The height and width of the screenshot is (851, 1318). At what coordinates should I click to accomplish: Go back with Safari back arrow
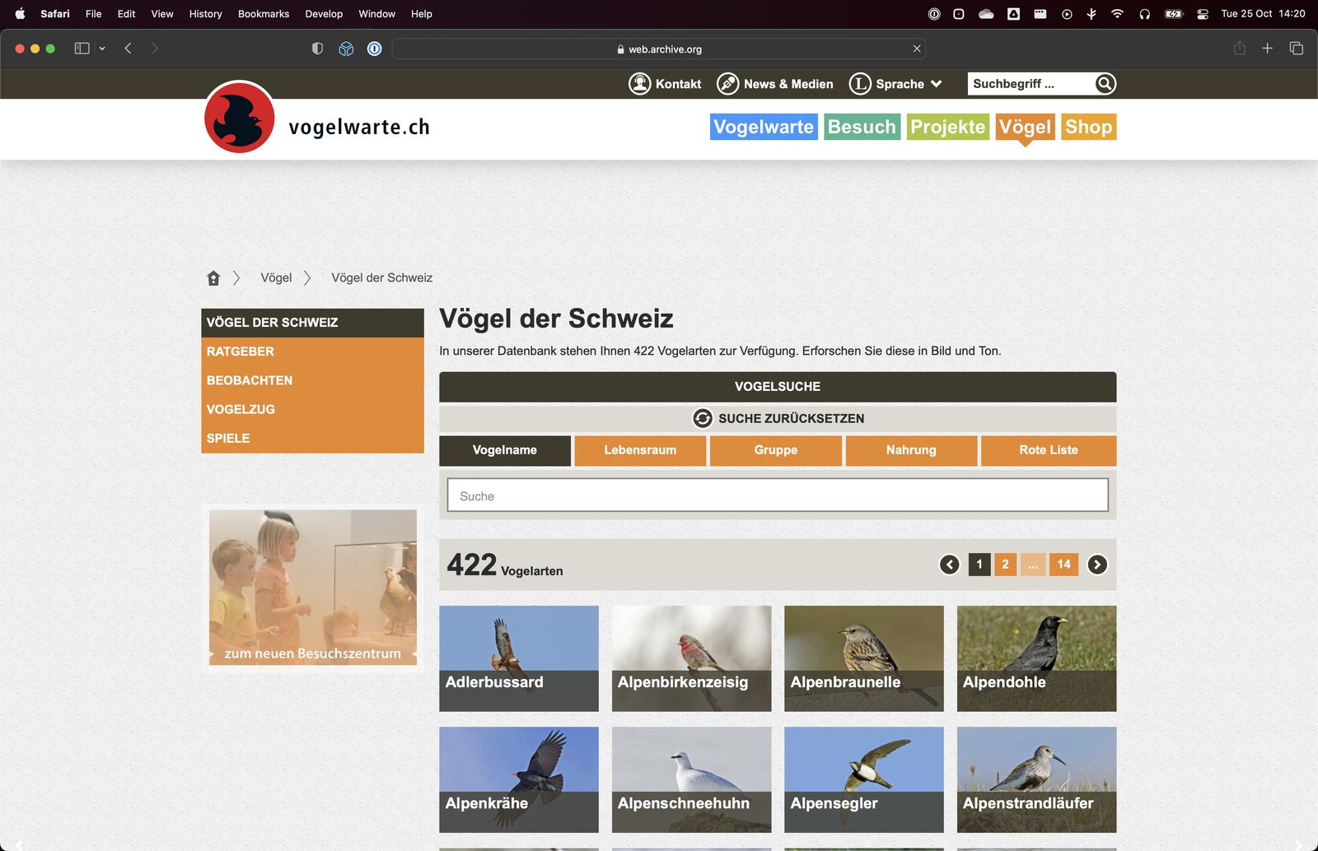128,49
